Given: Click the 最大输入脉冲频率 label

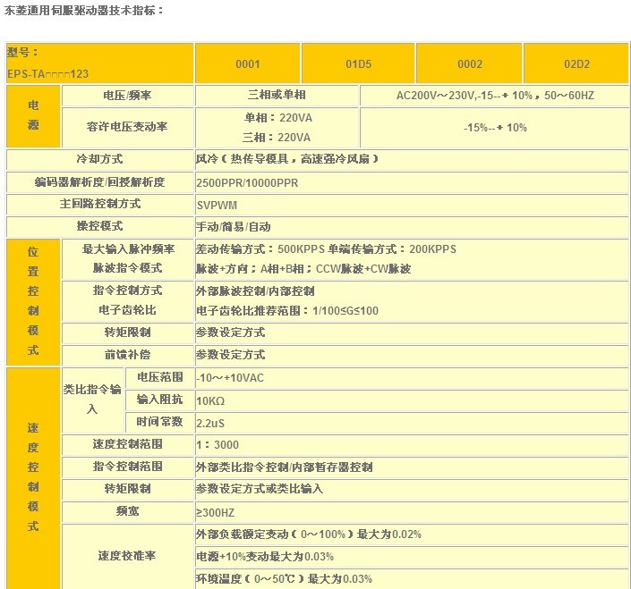Looking at the screenshot, I should pos(128,249).
